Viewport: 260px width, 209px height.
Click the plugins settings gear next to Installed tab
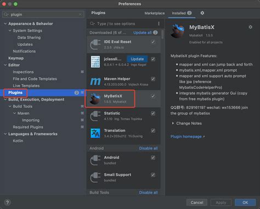point(202,13)
